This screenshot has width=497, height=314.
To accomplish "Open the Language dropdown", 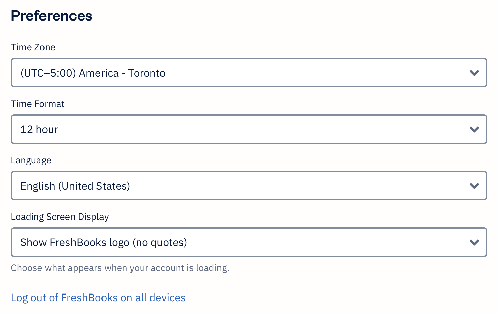I will tap(249, 186).
